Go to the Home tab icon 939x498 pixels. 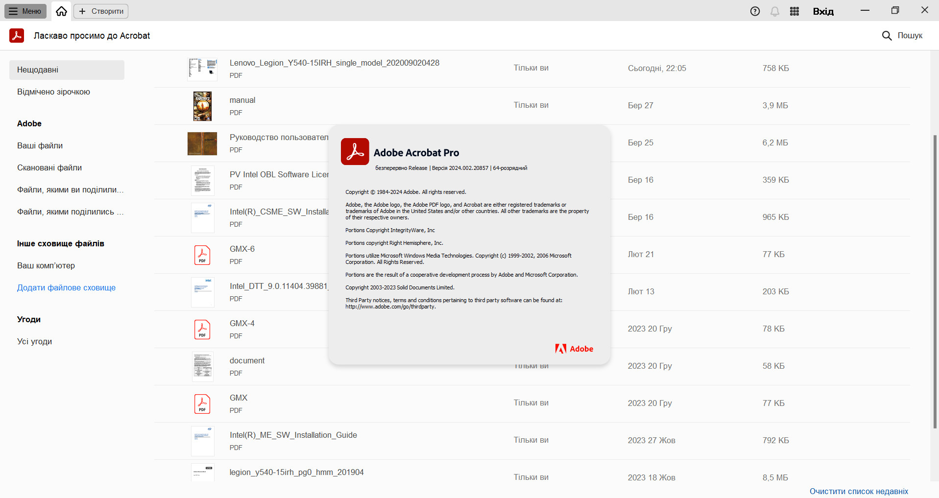click(x=61, y=11)
